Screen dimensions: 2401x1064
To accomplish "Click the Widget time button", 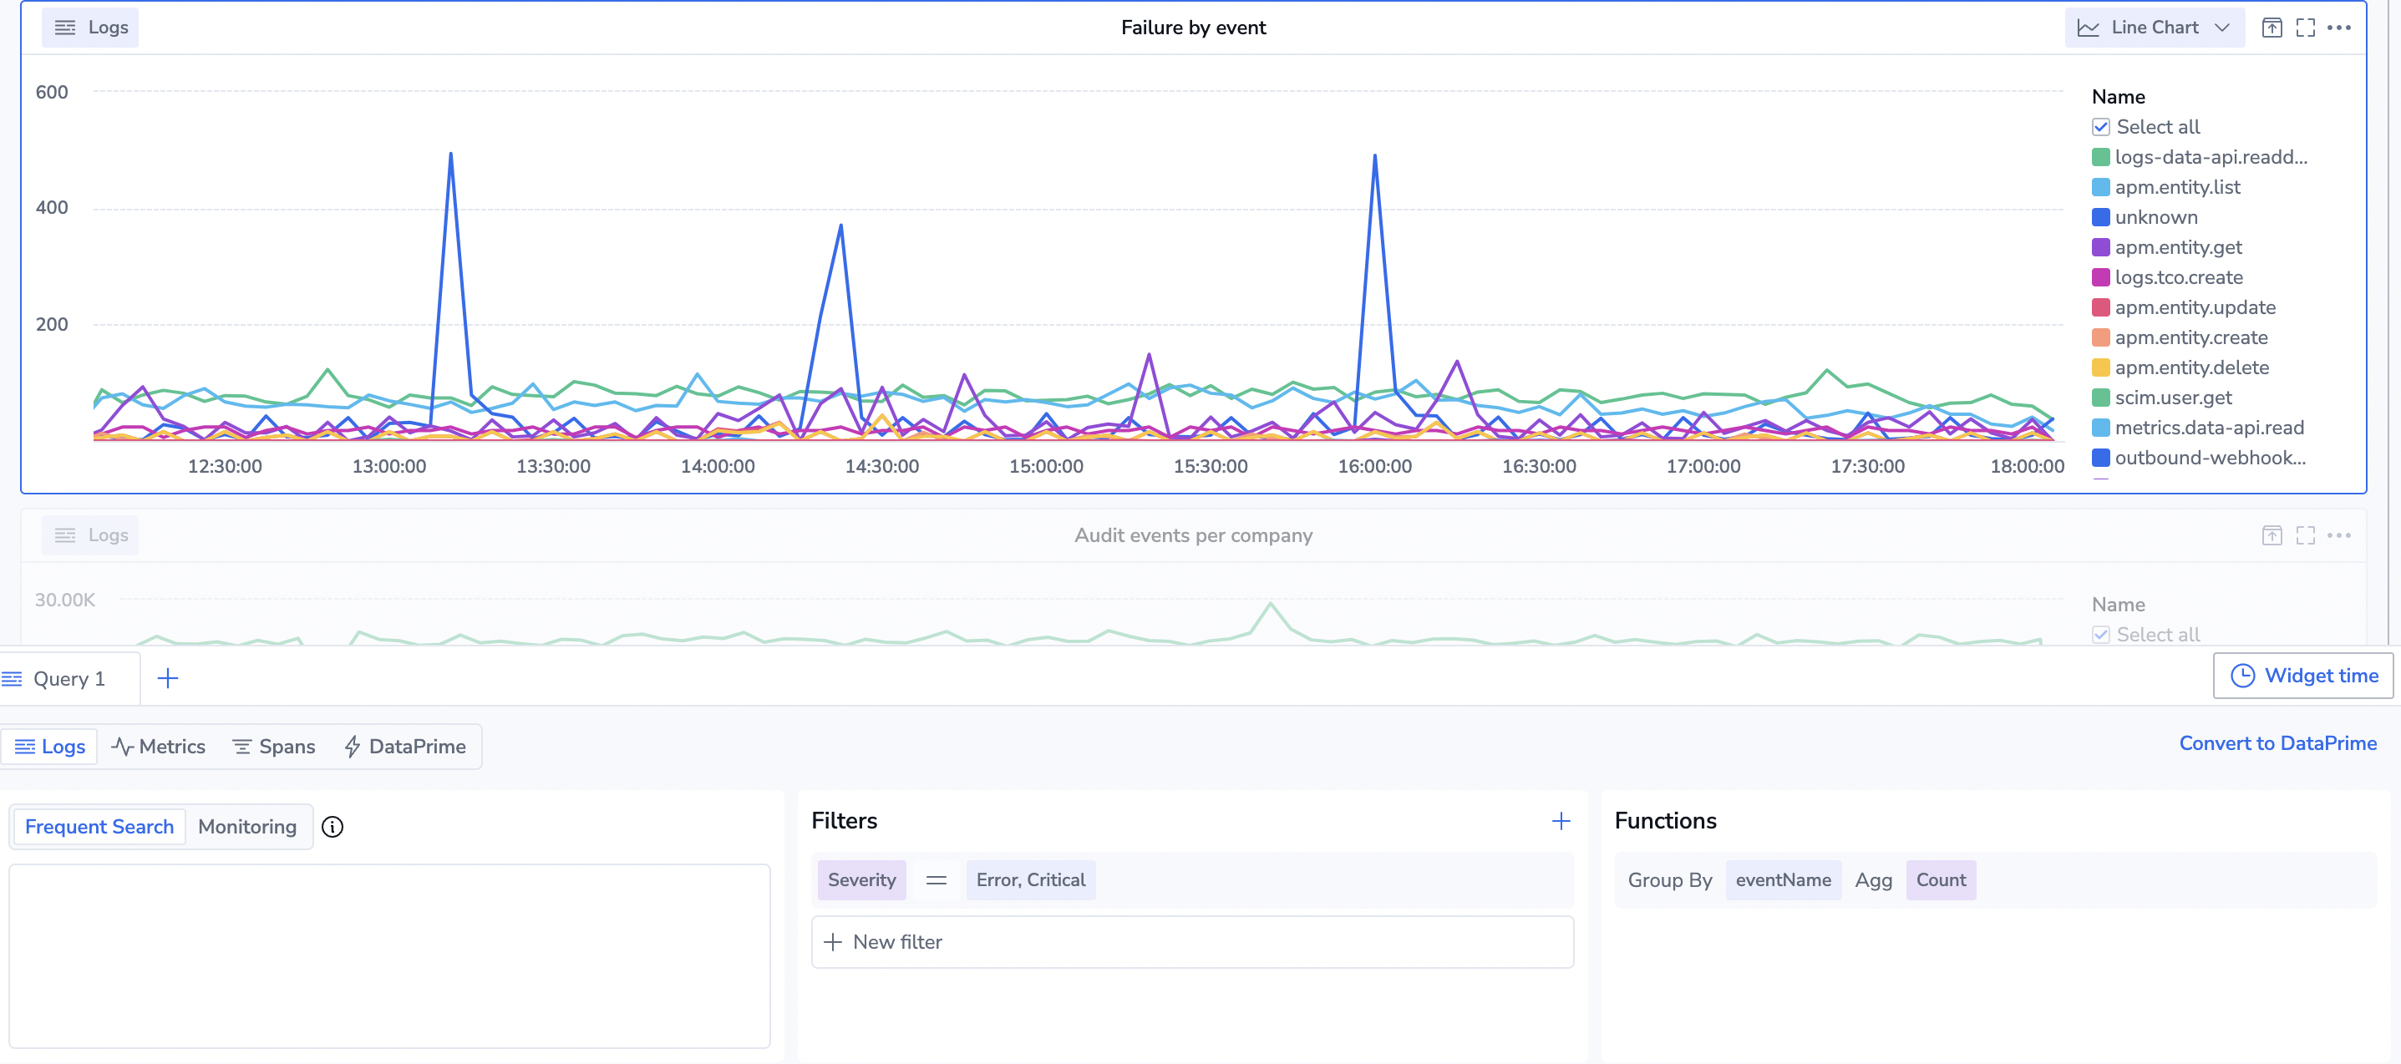I will tap(2303, 676).
